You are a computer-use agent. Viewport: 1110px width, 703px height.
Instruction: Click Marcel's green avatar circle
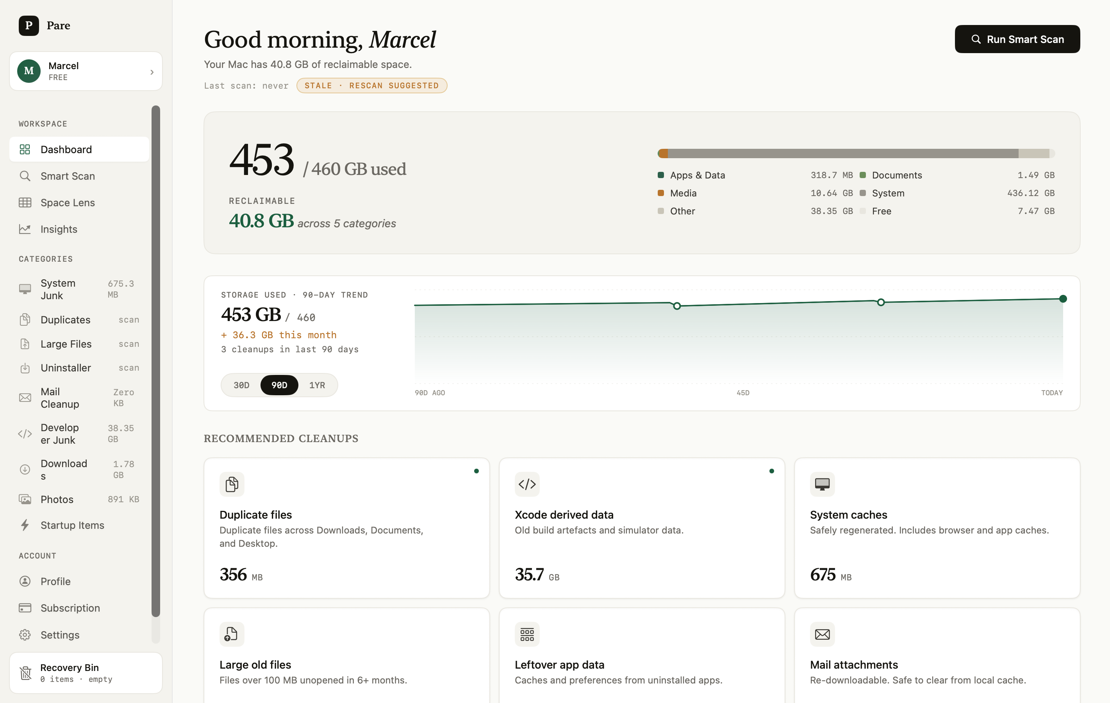[x=29, y=71]
